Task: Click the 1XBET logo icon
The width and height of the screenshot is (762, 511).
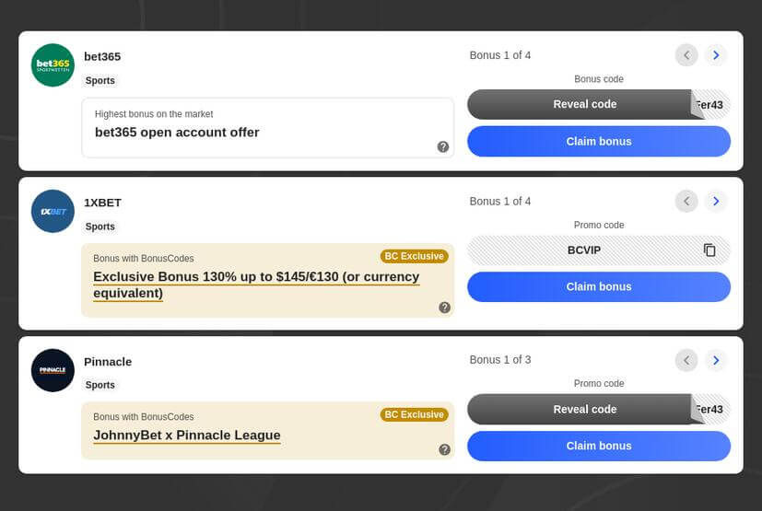Action: click(53, 211)
